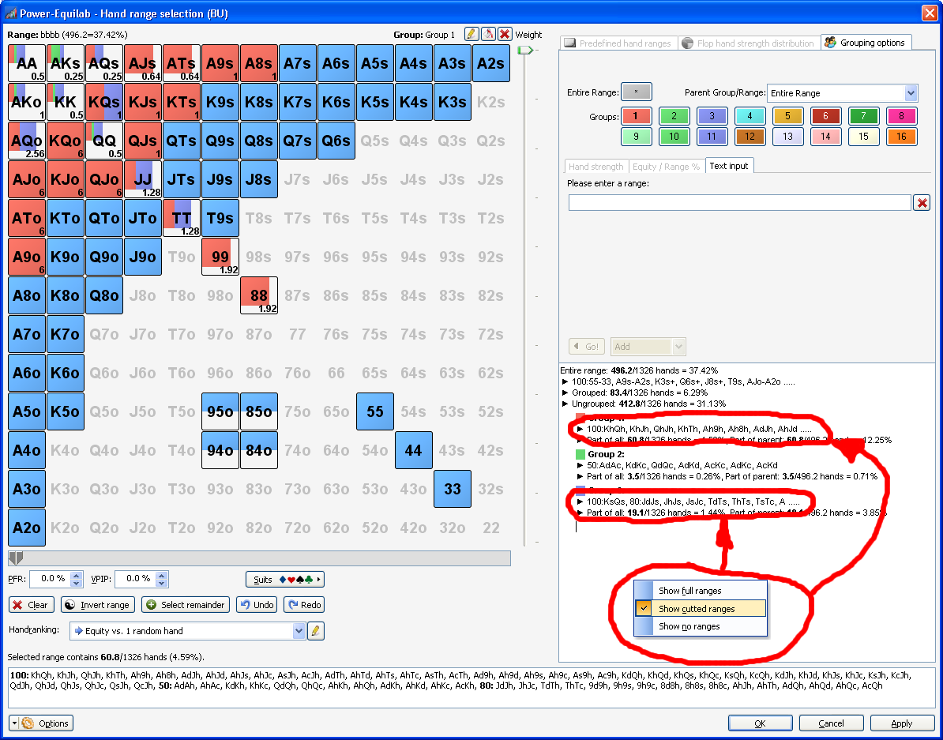Decrease the VPIP percentage with down arrow
943x740 pixels.
click(x=161, y=583)
